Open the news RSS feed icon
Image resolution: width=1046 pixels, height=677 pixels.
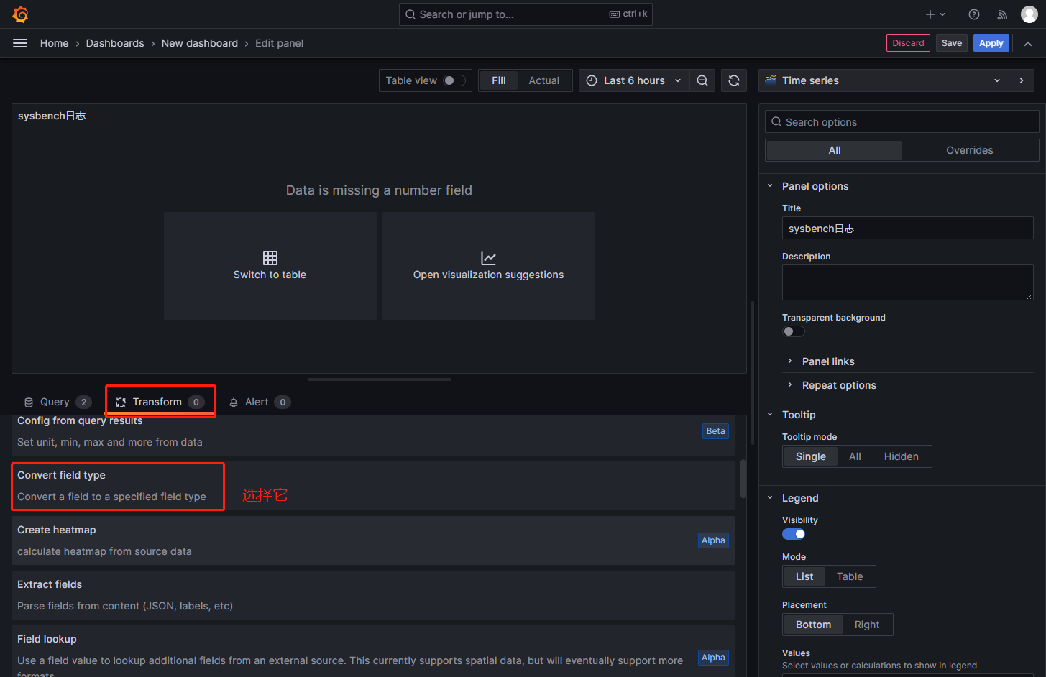1002,14
